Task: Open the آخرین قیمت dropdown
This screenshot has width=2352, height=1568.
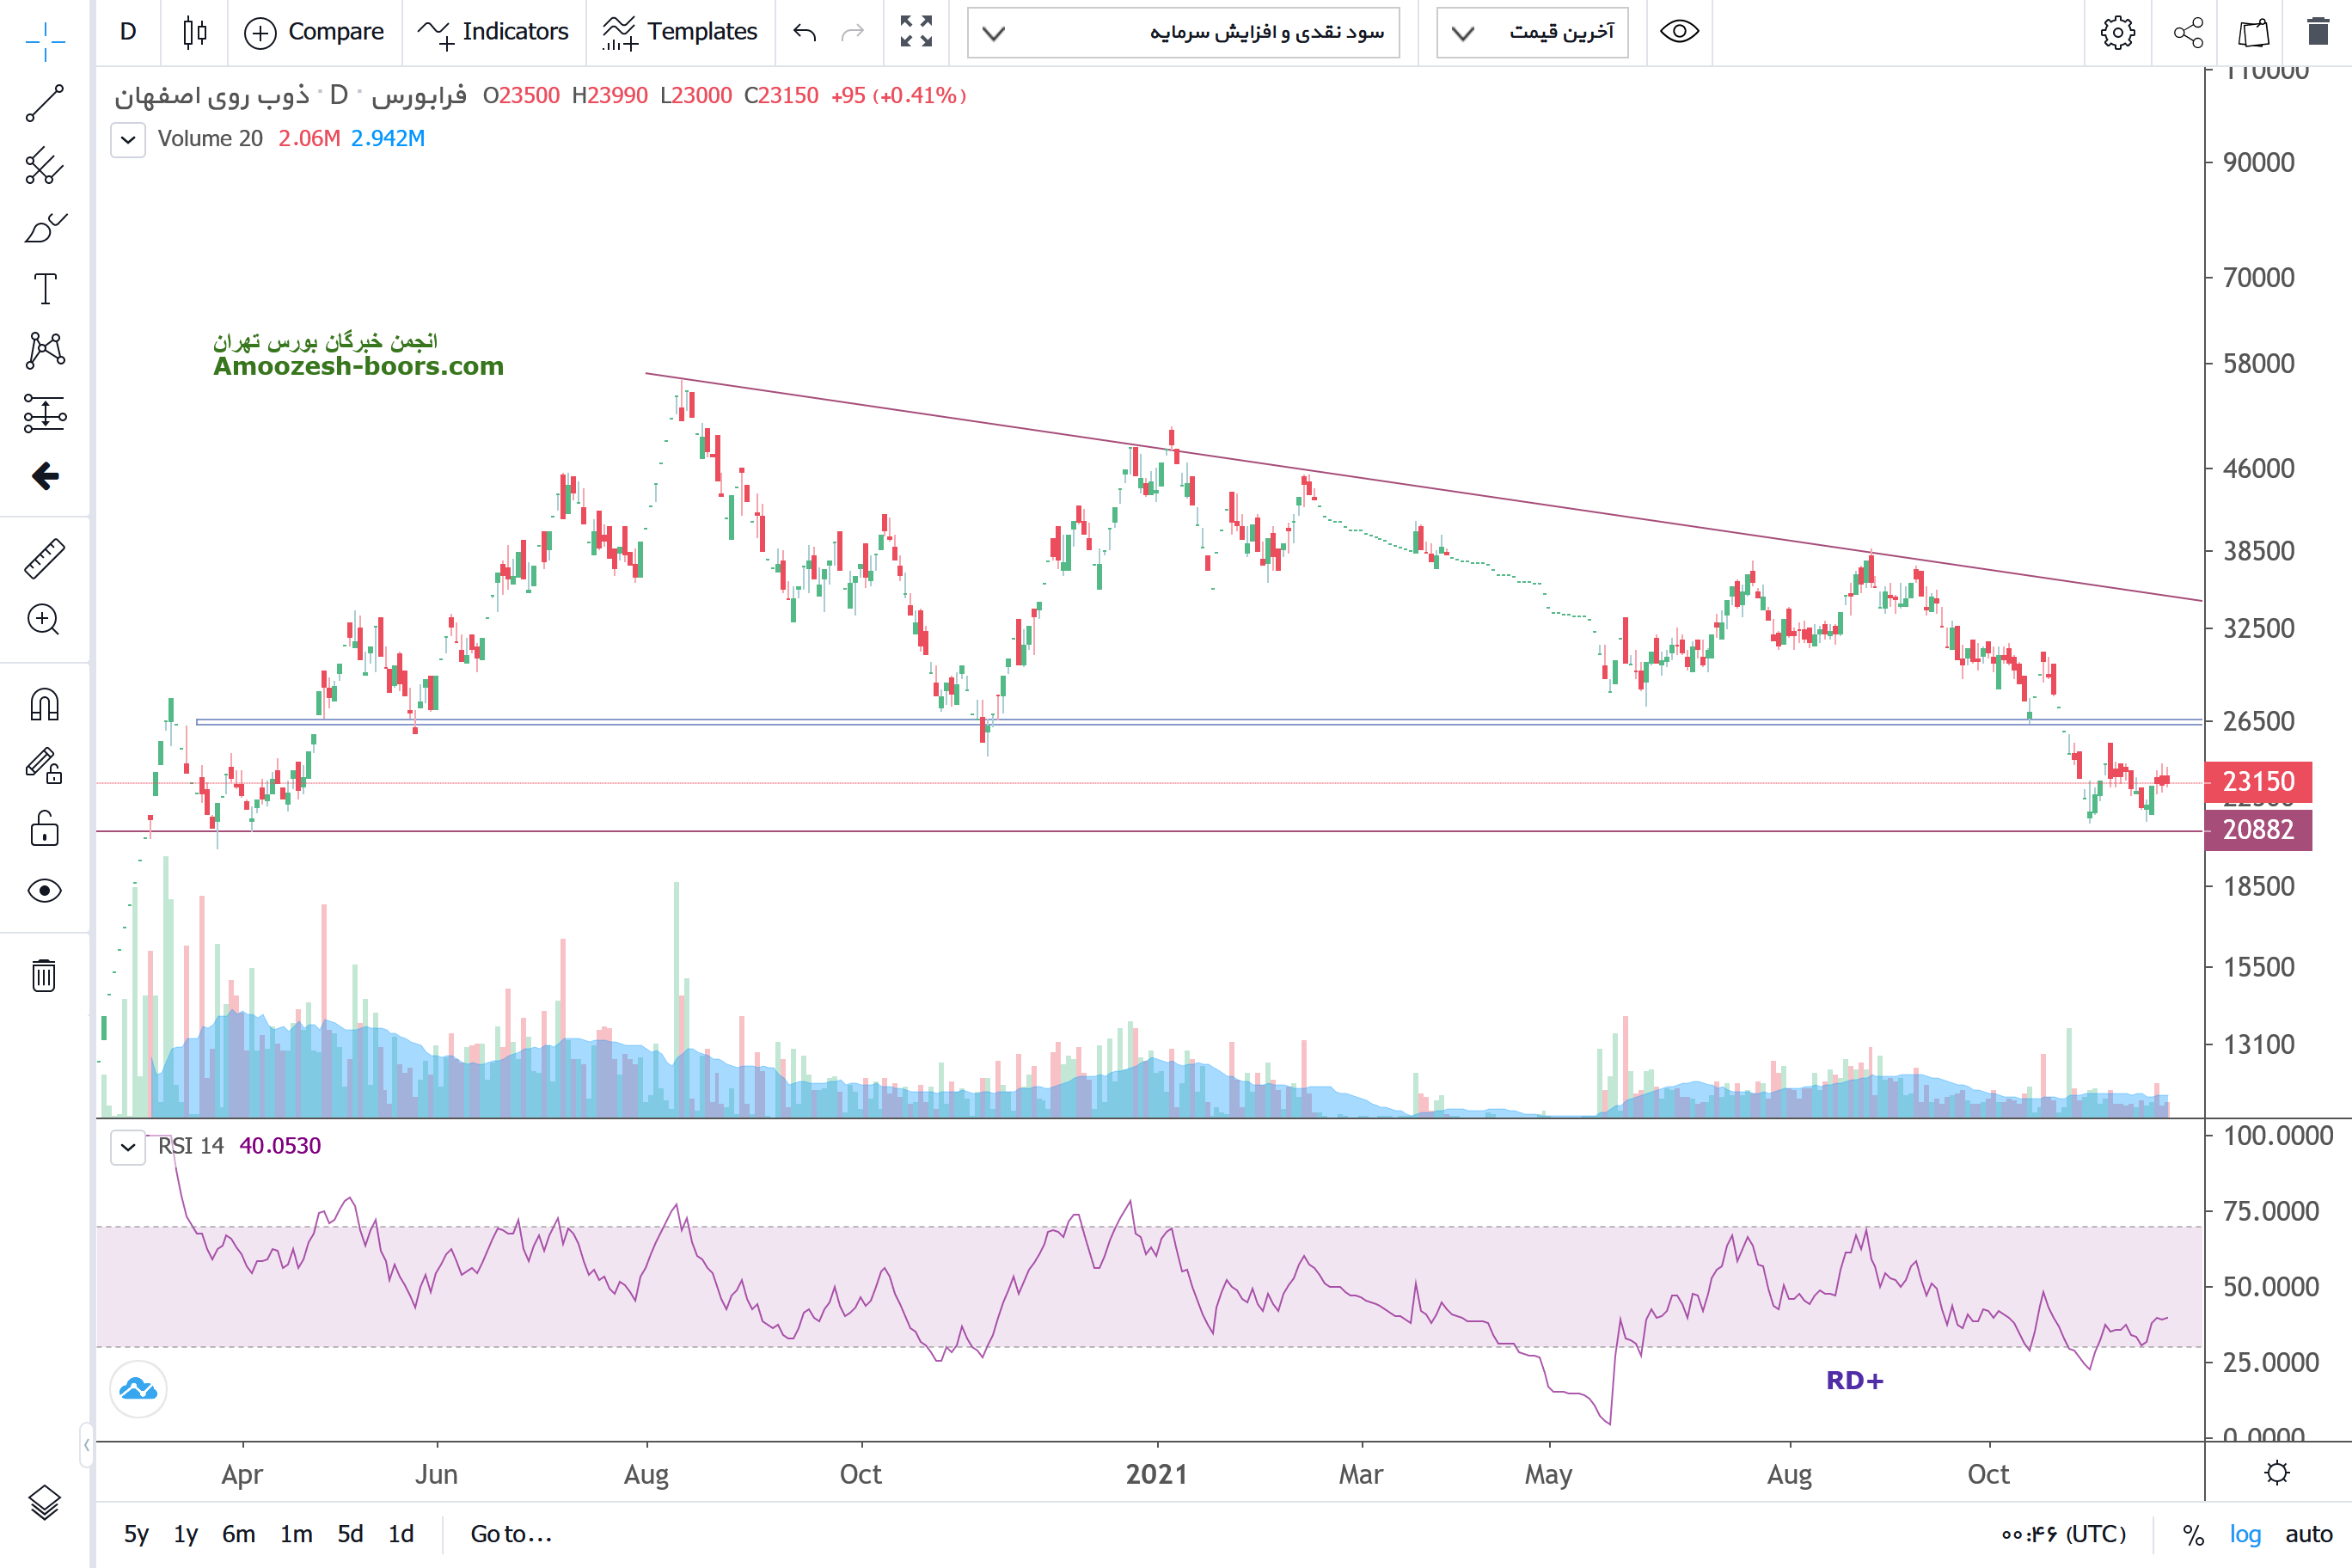Action: click(x=1532, y=32)
